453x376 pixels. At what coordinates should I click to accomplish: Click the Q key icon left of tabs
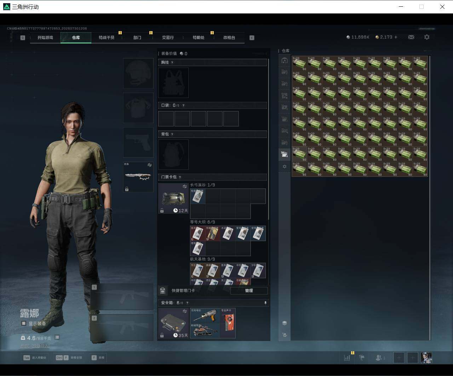(23, 38)
